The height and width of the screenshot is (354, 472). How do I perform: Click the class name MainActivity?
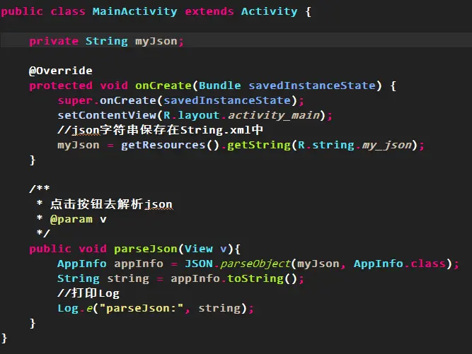134,12
